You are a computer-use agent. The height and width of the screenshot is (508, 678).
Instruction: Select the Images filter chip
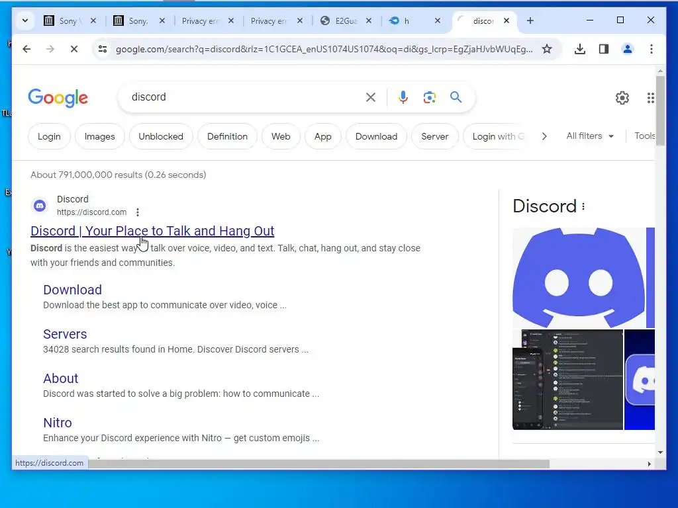(x=99, y=136)
